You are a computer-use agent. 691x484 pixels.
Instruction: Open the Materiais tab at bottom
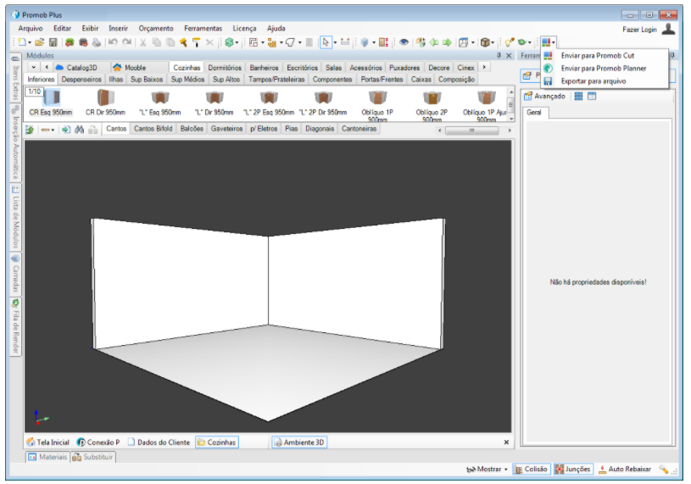(x=47, y=457)
